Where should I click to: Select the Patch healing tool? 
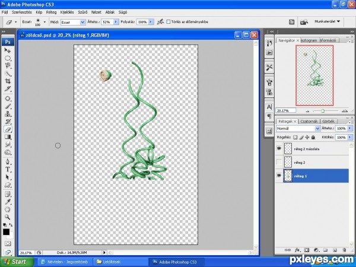tap(8, 98)
